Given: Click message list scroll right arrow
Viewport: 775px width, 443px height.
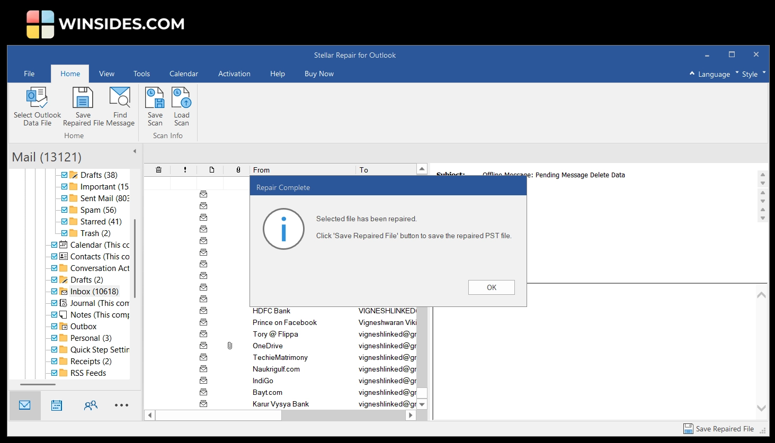Looking at the screenshot, I should click(411, 415).
